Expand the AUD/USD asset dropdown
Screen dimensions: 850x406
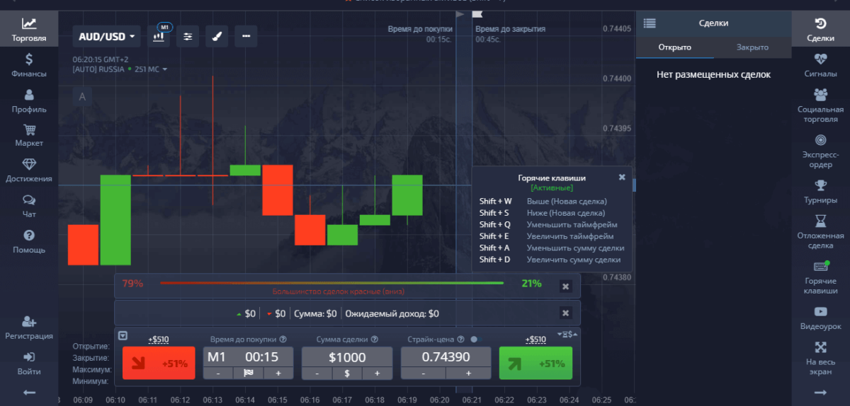click(106, 36)
